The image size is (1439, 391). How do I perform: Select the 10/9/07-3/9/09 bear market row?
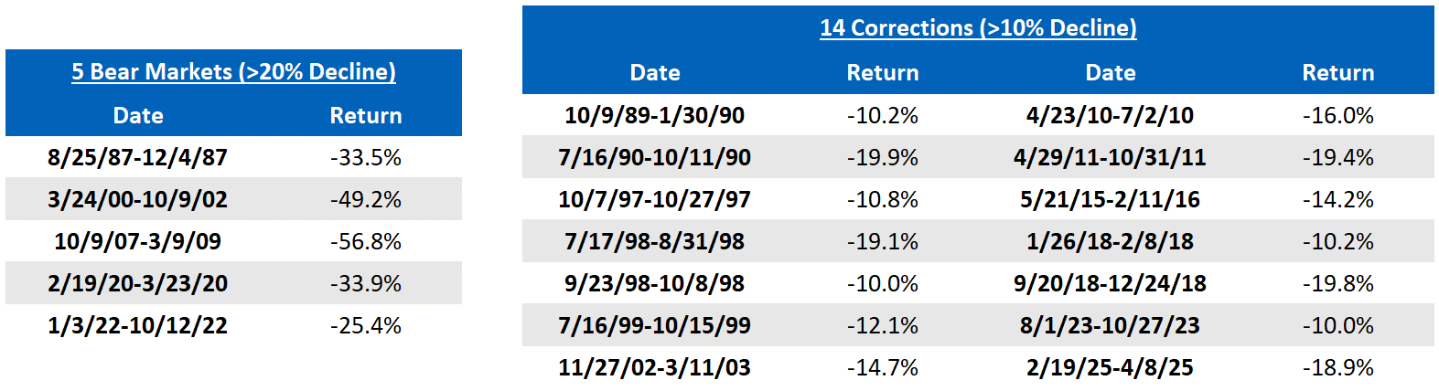233,241
